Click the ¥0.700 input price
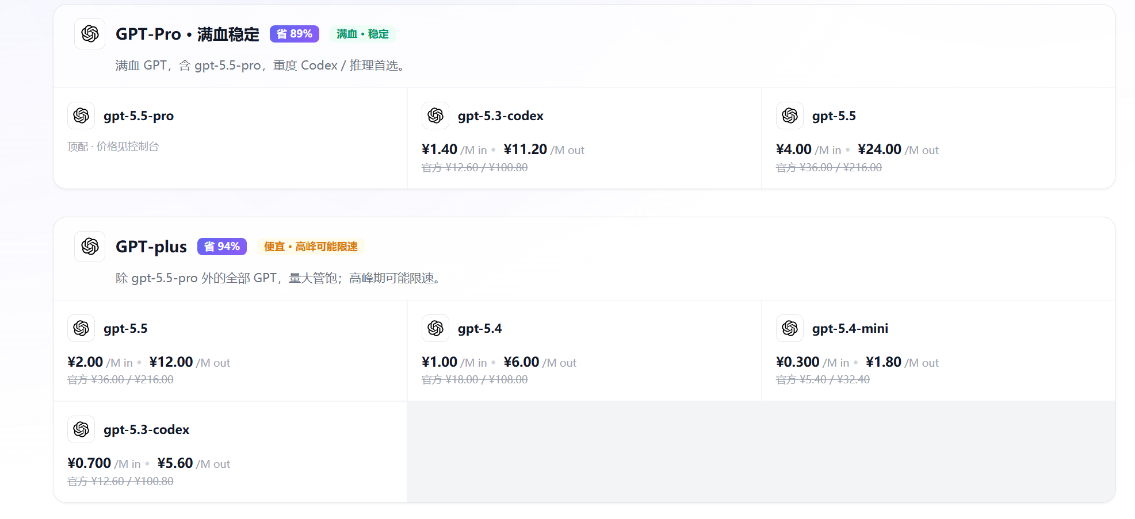 pyautogui.click(x=89, y=463)
